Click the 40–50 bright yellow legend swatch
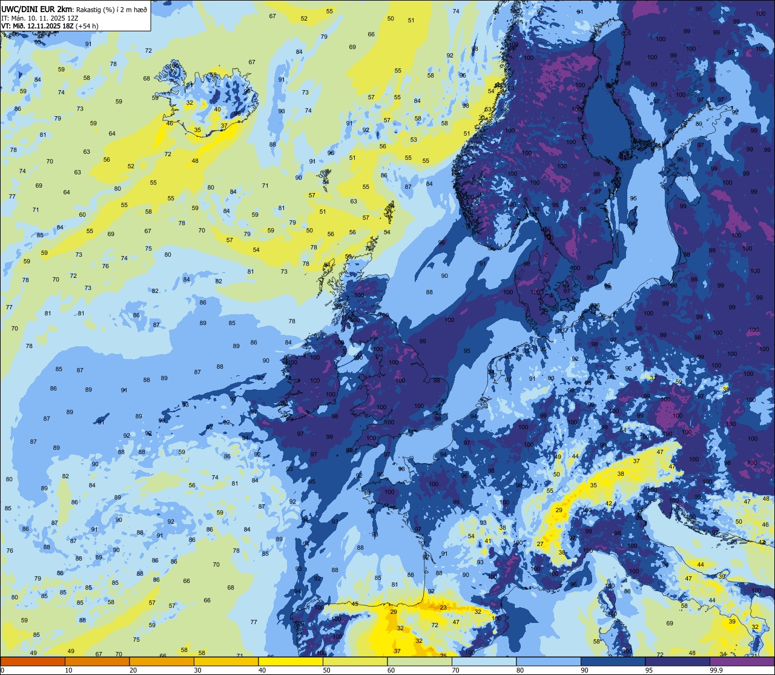775x675 pixels. tap(291, 662)
